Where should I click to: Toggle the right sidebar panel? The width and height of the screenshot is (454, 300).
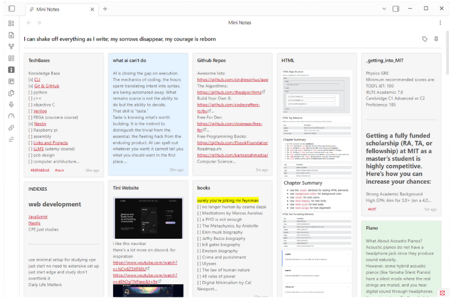[396, 9]
